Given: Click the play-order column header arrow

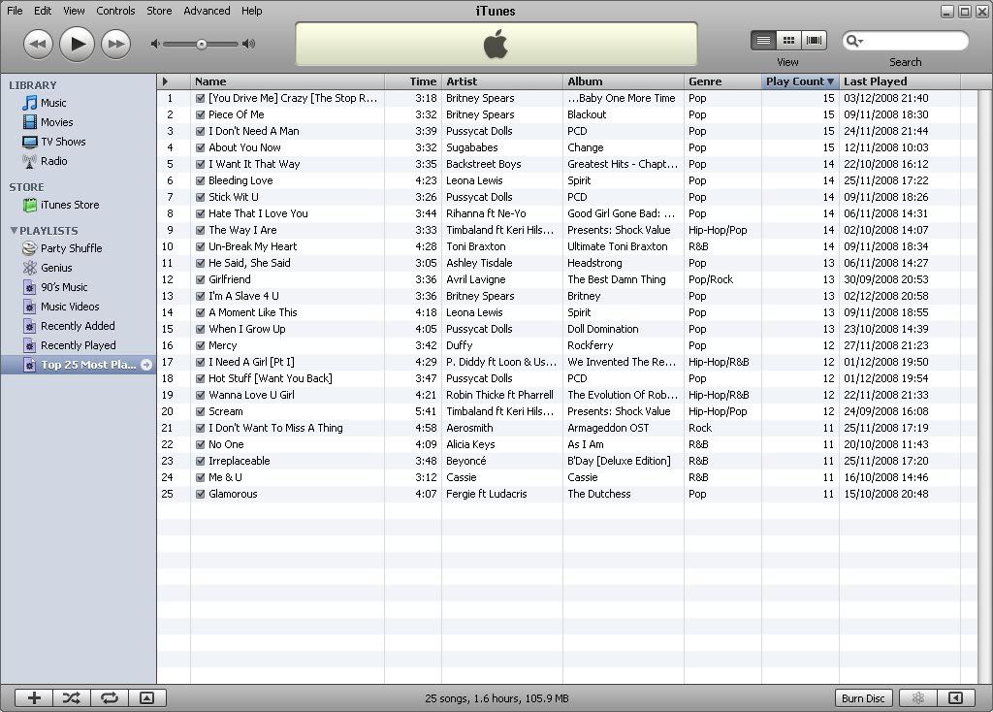Looking at the screenshot, I should [165, 81].
